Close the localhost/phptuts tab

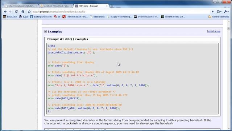[x=36, y=6]
